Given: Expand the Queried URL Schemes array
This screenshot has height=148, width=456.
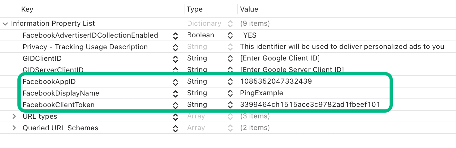Looking at the screenshot, I should point(14,128).
